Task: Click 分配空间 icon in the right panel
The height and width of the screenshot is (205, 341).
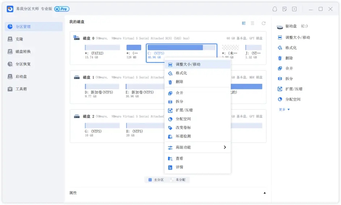Action: click(280, 99)
